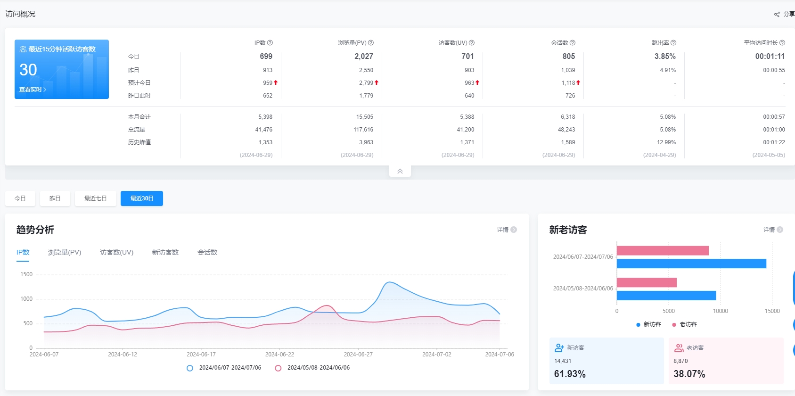Click the 预计今日 row label

point(139,83)
